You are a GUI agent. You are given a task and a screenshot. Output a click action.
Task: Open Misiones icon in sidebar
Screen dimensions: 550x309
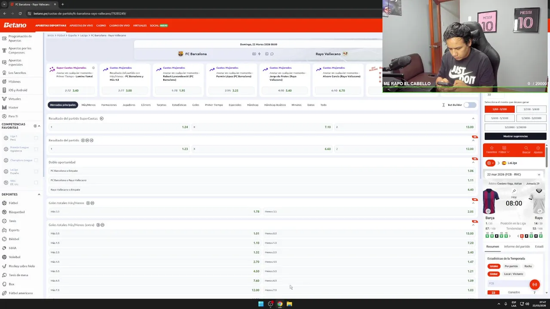[x=4, y=82]
